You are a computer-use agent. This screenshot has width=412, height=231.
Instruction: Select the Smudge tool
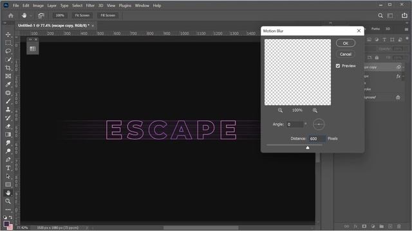tap(8, 142)
